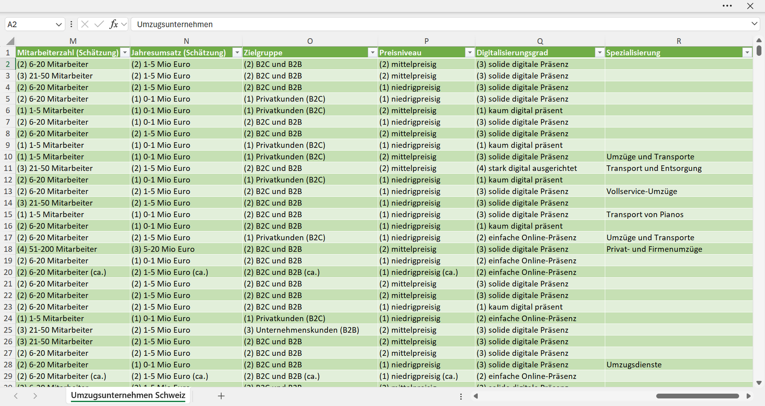The height and width of the screenshot is (406, 765).
Task: Select column O header
Action: (x=310, y=41)
